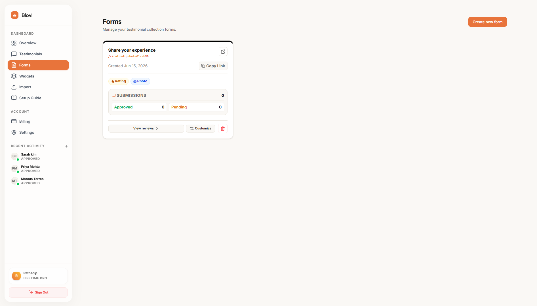The image size is (537, 306).
Task: Click the plus icon beside Recent Activity
Action: (66, 146)
